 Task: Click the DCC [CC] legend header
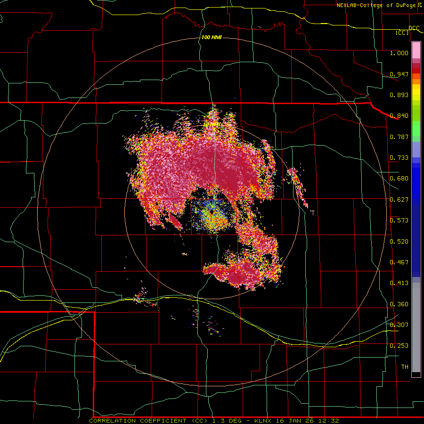(x=408, y=30)
